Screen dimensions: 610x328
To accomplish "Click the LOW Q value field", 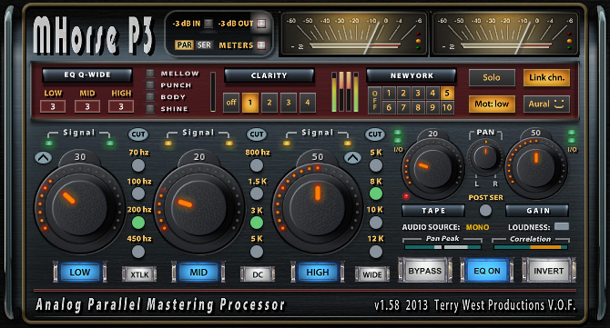I will pos(53,106).
